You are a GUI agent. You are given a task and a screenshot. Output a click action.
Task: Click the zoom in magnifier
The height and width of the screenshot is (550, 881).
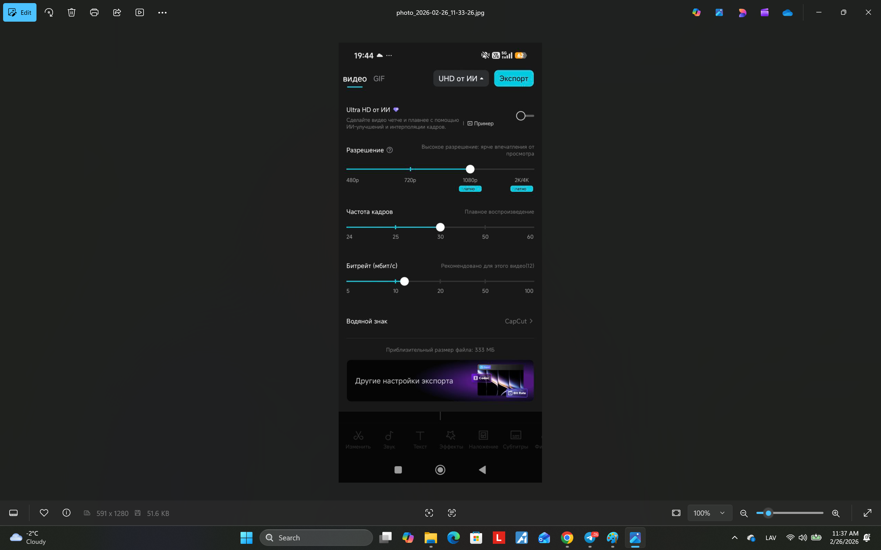pos(836,513)
